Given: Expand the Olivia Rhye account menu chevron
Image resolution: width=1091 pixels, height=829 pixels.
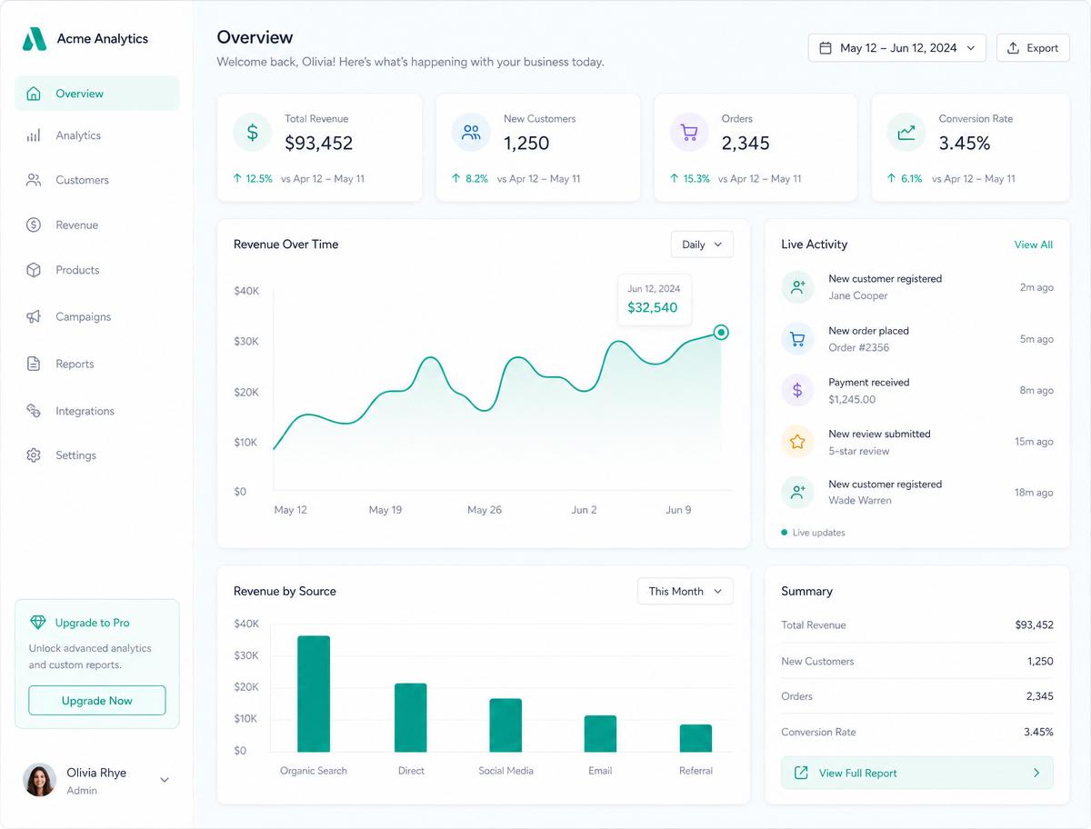Looking at the screenshot, I should (x=165, y=780).
